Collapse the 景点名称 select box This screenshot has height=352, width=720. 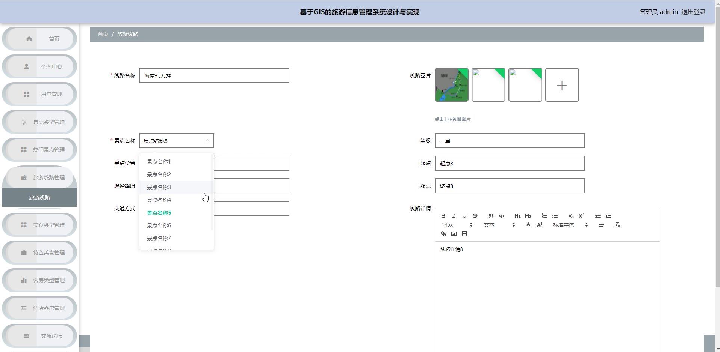176,141
